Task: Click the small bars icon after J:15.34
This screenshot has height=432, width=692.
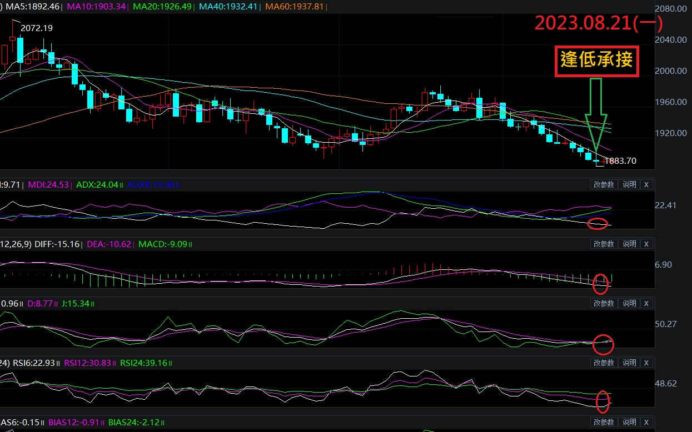Action: tap(93, 304)
